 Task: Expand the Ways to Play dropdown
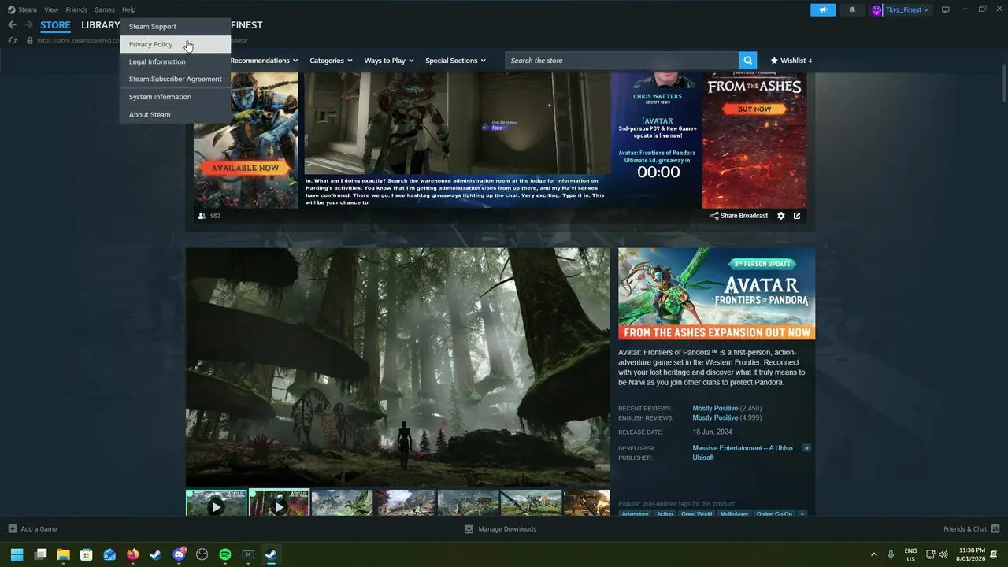point(389,61)
